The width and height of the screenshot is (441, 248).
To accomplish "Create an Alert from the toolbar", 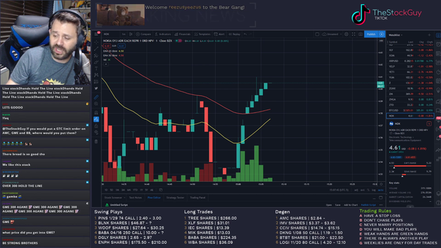I will coord(219,34).
